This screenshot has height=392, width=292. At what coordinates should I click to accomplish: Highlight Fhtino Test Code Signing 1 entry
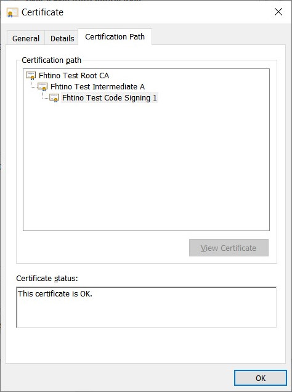pos(110,98)
